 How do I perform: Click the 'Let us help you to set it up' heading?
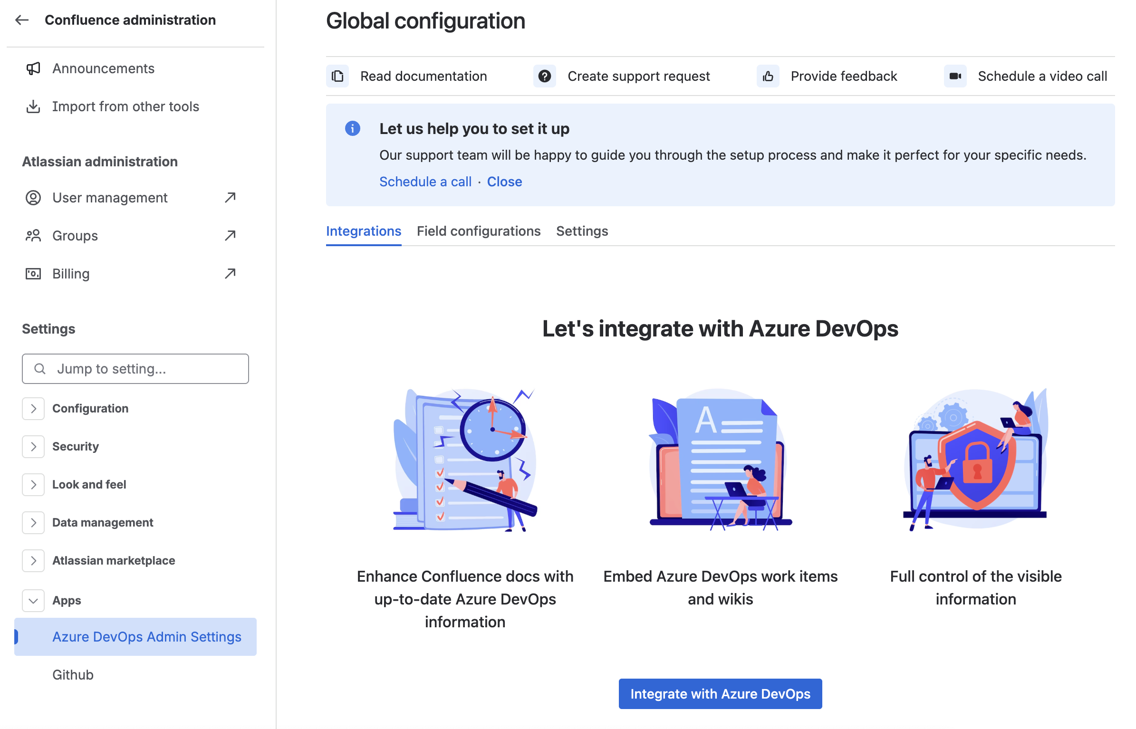[474, 128]
